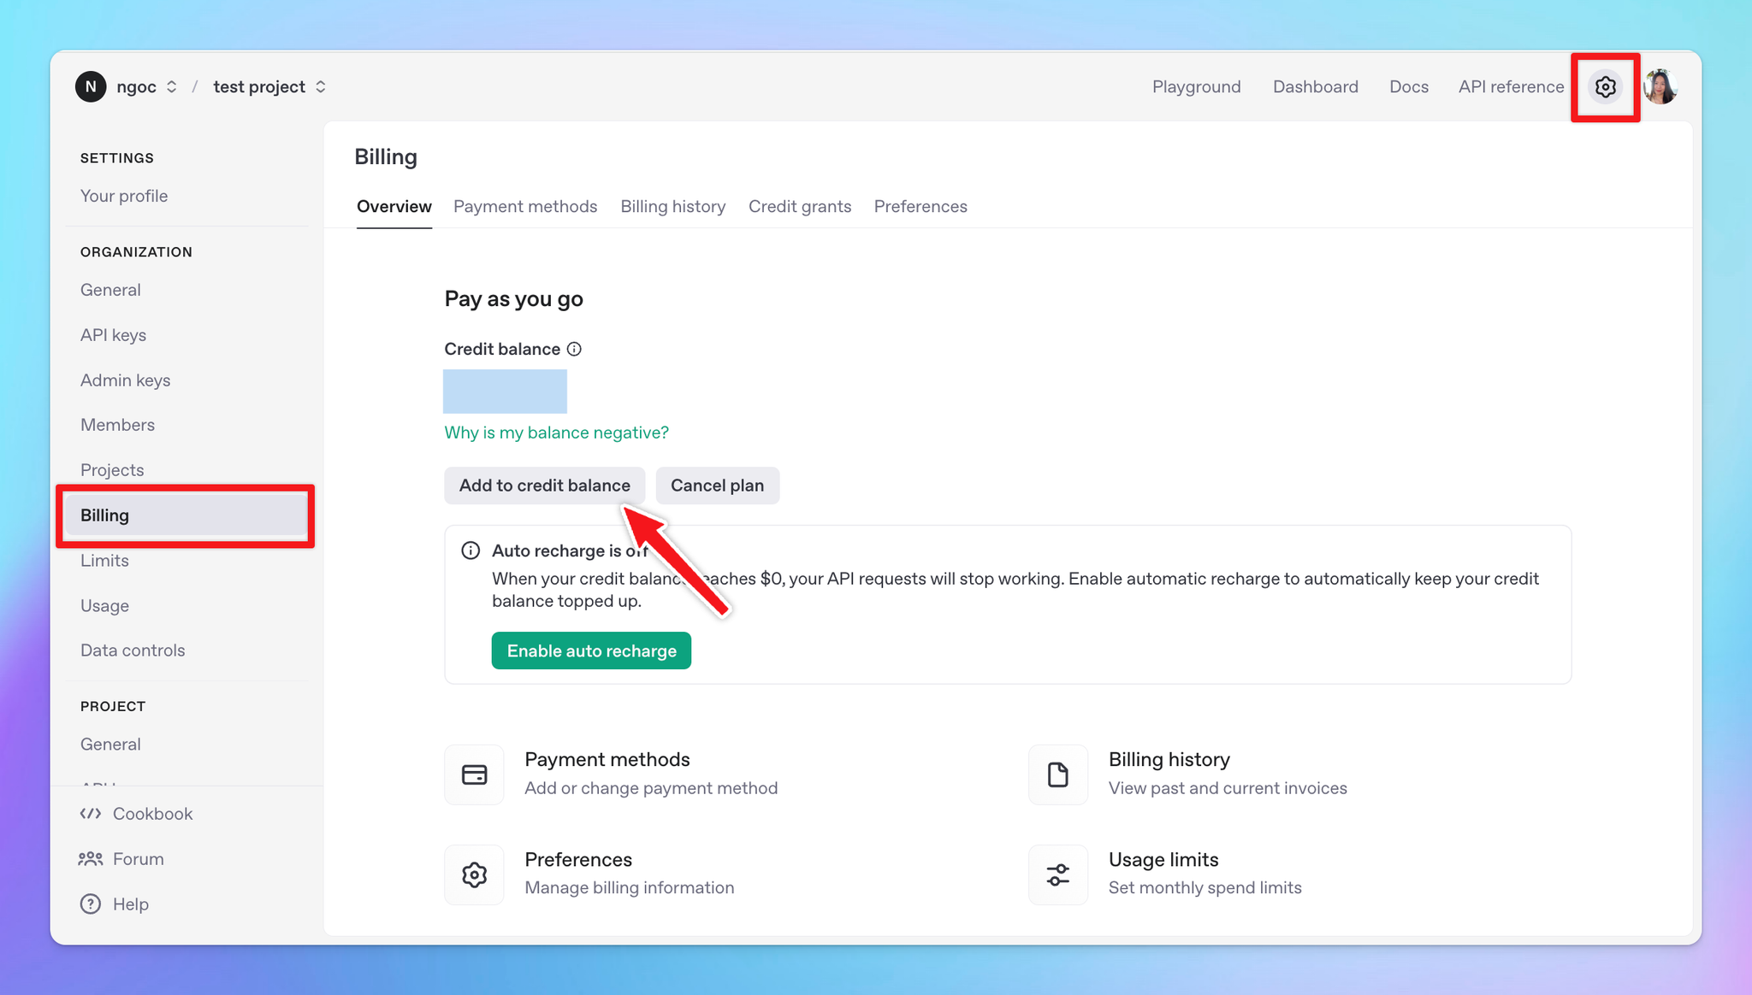1752x995 pixels.
Task: Open the Cookbook code icon link
Action: click(x=91, y=814)
